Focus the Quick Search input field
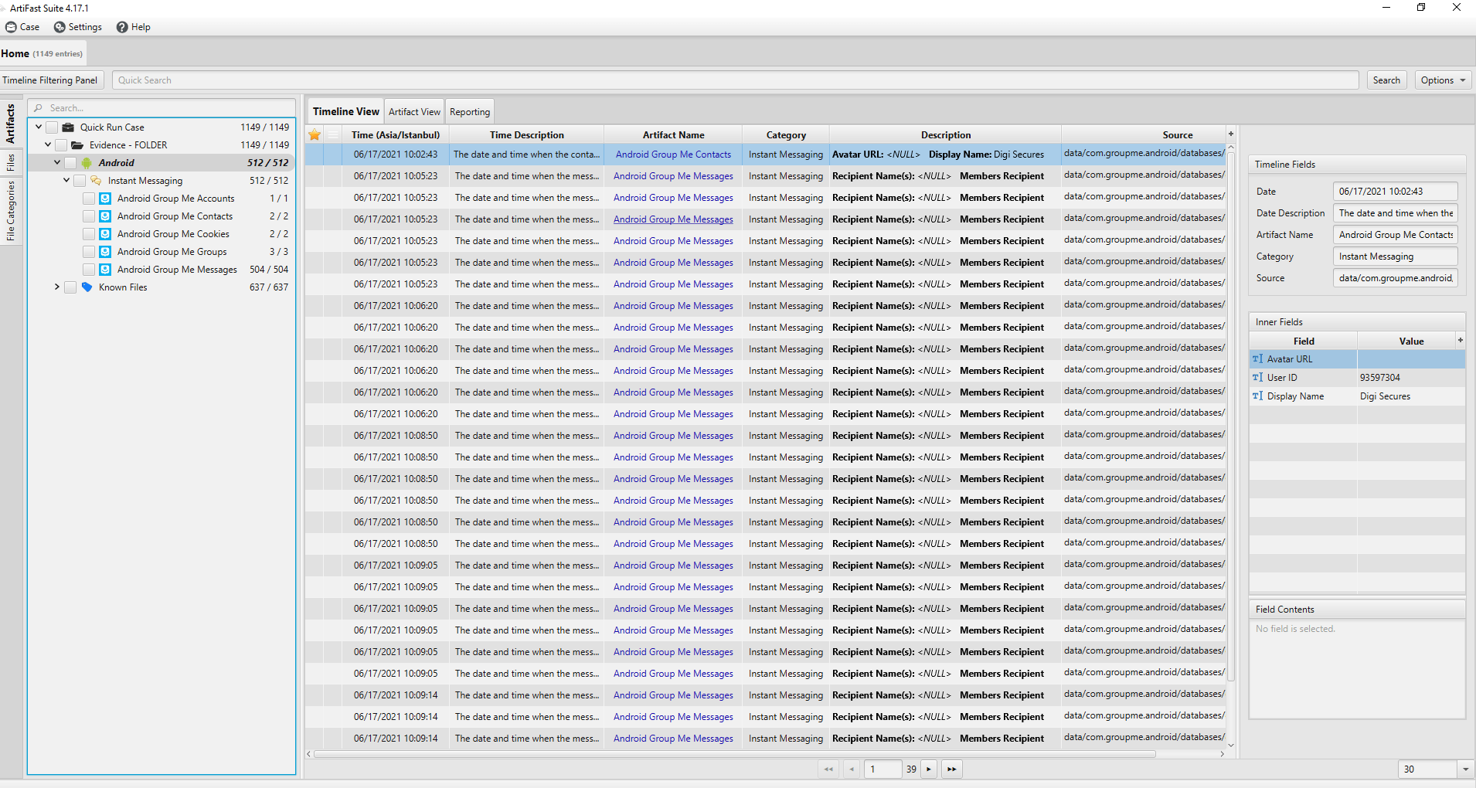The image size is (1476, 788). tap(735, 80)
